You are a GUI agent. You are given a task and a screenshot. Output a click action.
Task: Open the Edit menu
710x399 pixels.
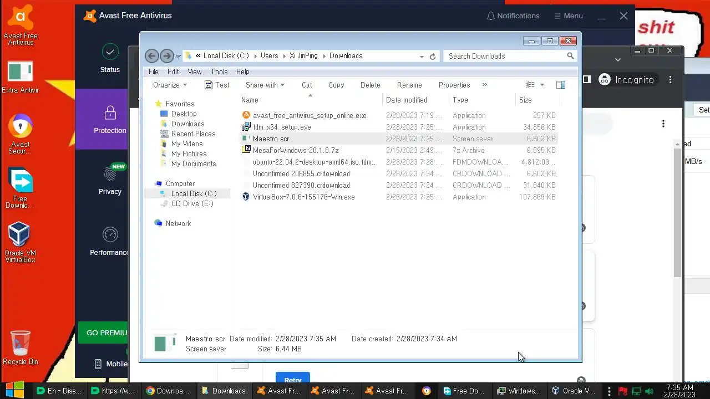(173, 71)
